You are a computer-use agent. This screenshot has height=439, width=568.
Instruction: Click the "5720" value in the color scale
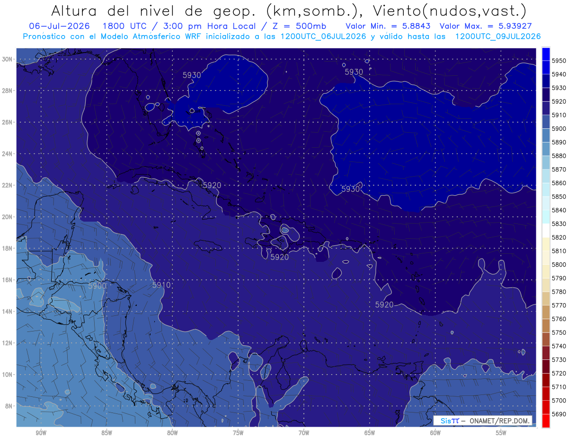pos(559,373)
